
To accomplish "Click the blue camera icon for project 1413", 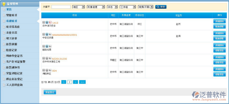I will click(47, 22).
